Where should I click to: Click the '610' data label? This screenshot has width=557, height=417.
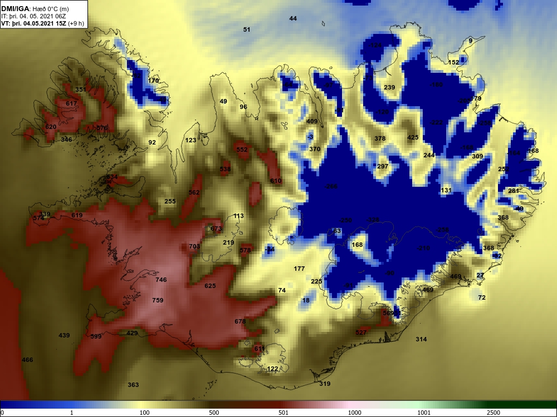point(276,181)
